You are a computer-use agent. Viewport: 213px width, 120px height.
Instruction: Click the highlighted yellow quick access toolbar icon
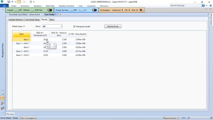coord(19,2)
